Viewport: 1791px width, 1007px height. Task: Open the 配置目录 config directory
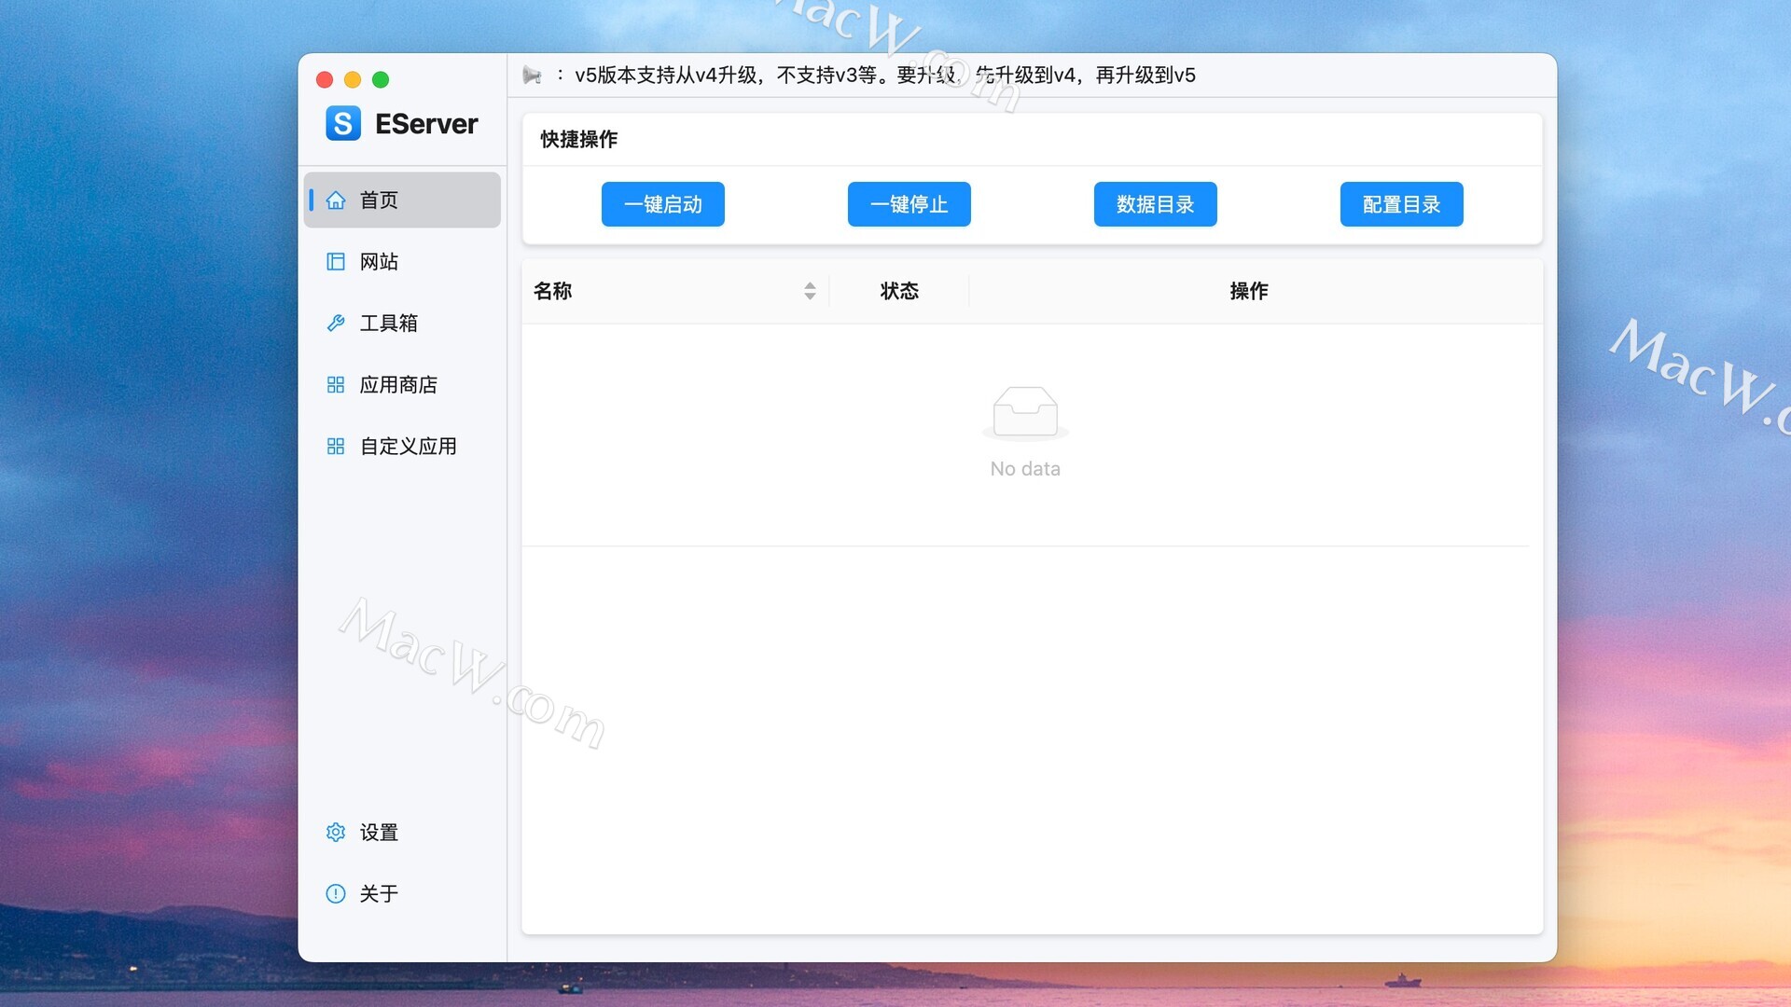tap(1401, 204)
